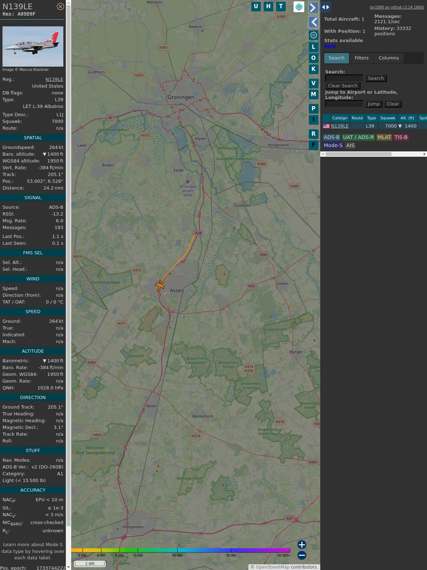This screenshot has height=570, width=427.
Task: Sort by Route column header
Action: point(357,118)
